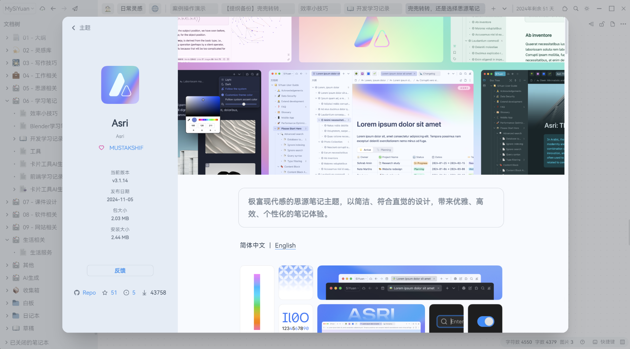Expand the 开发学习记录 document in tree
This screenshot has height=349, width=630.
click(14, 139)
